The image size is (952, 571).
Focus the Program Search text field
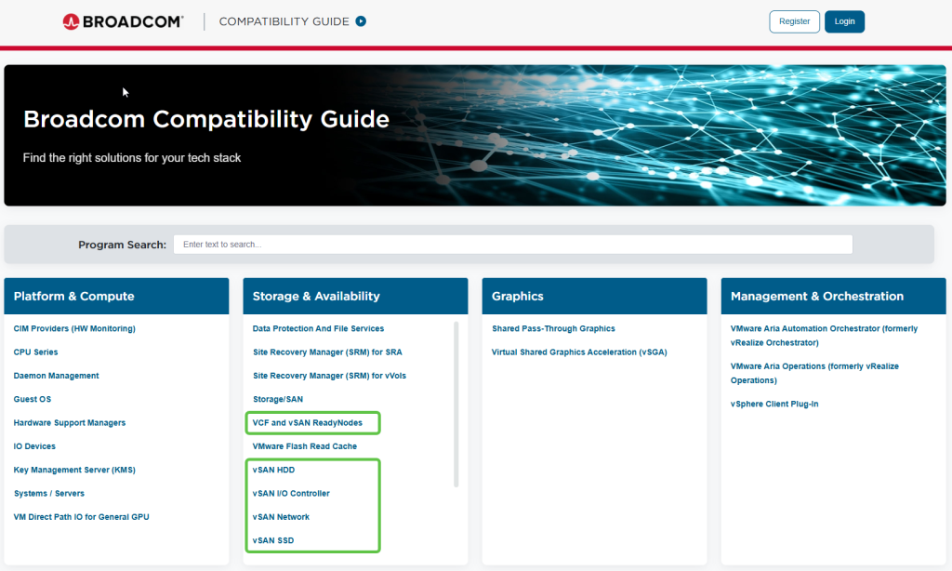click(512, 245)
